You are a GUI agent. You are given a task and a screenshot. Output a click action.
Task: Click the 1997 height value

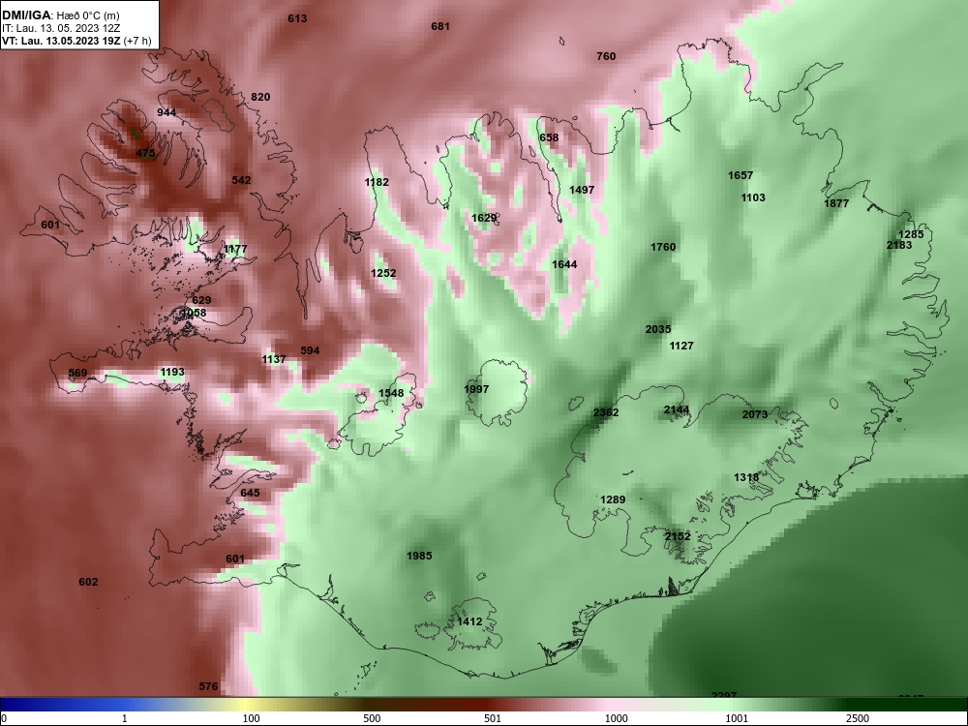[476, 389]
